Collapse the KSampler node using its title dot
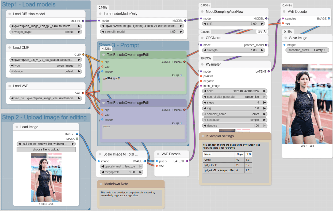 tap(203, 65)
